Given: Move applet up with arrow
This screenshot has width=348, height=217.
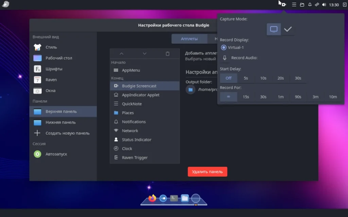Looking at the screenshot, I should [121, 54].
